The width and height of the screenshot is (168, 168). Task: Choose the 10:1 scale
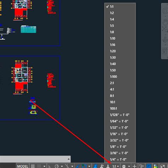pyautogui.click(x=120, y=102)
